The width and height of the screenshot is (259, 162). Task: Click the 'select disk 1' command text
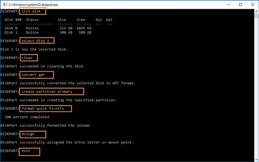(x=36, y=41)
